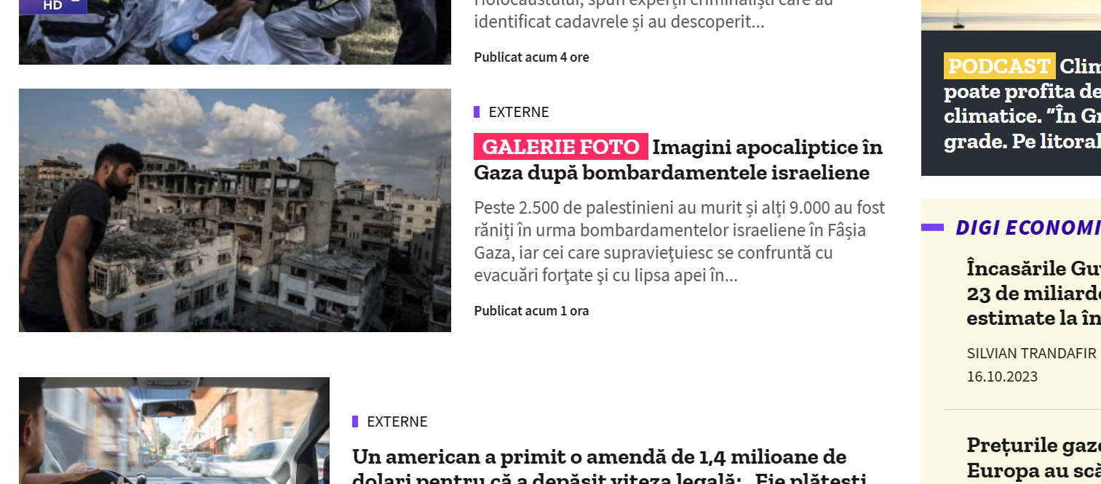The height and width of the screenshot is (484, 1101).
Task: Click the yellow PODCAST badge
Action: click(999, 66)
